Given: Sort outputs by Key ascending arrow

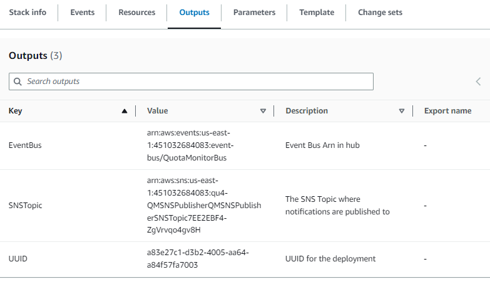Looking at the screenshot, I should [x=124, y=111].
